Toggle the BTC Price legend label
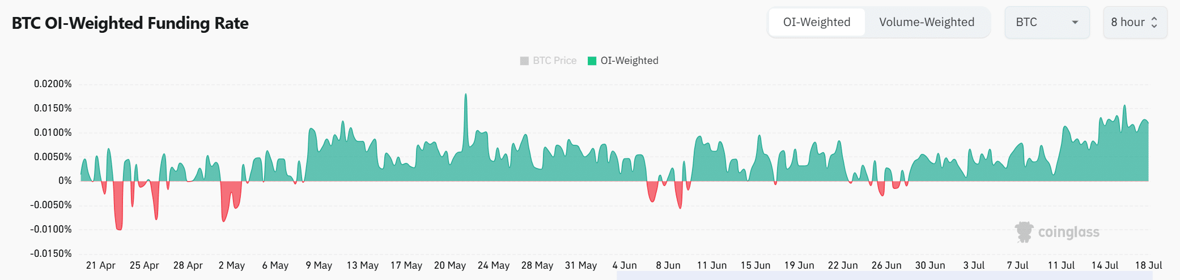 (x=554, y=61)
